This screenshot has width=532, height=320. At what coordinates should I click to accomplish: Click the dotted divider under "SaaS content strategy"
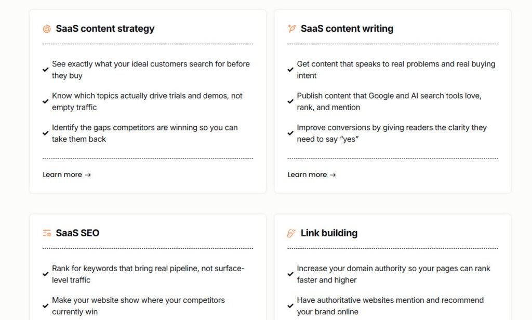147,43
